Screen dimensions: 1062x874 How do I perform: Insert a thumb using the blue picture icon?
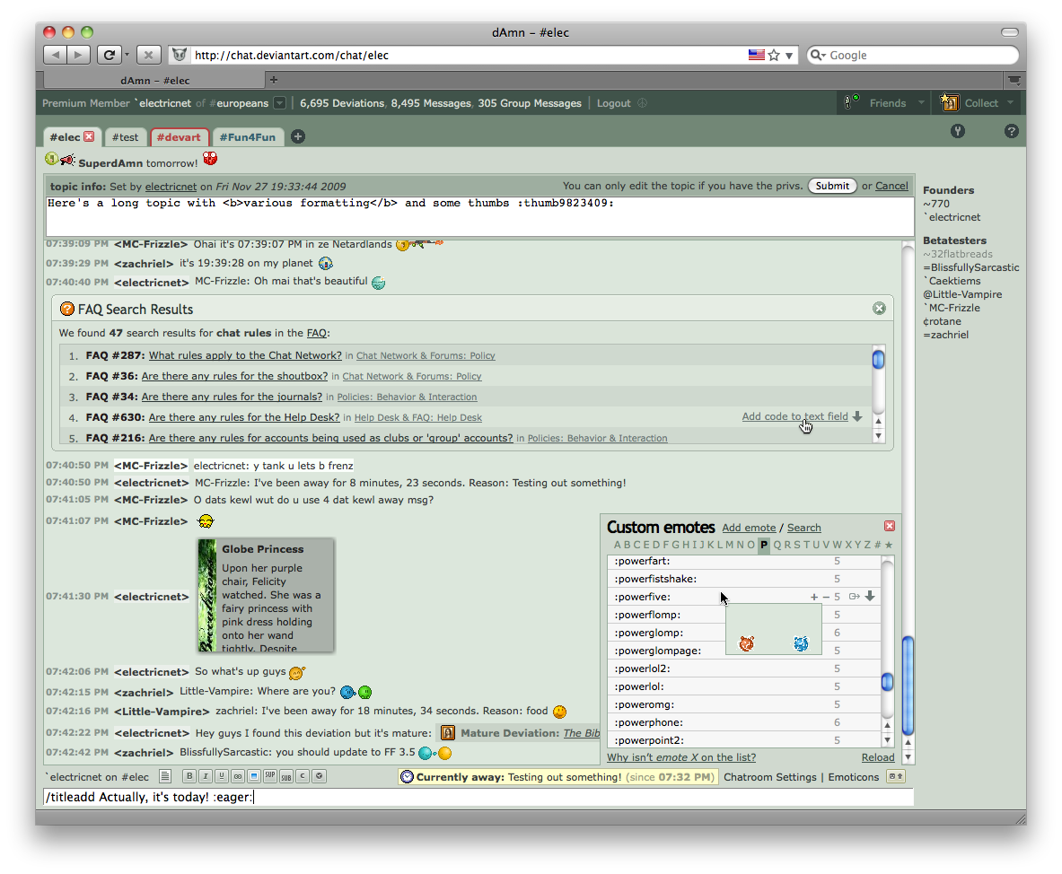[254, 776]
